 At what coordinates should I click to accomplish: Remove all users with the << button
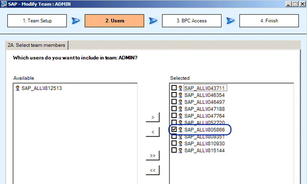click(152, 170)
